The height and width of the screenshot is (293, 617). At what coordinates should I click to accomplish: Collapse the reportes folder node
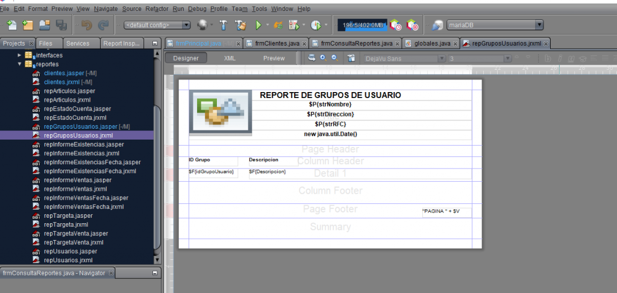[x=19, y=64]
